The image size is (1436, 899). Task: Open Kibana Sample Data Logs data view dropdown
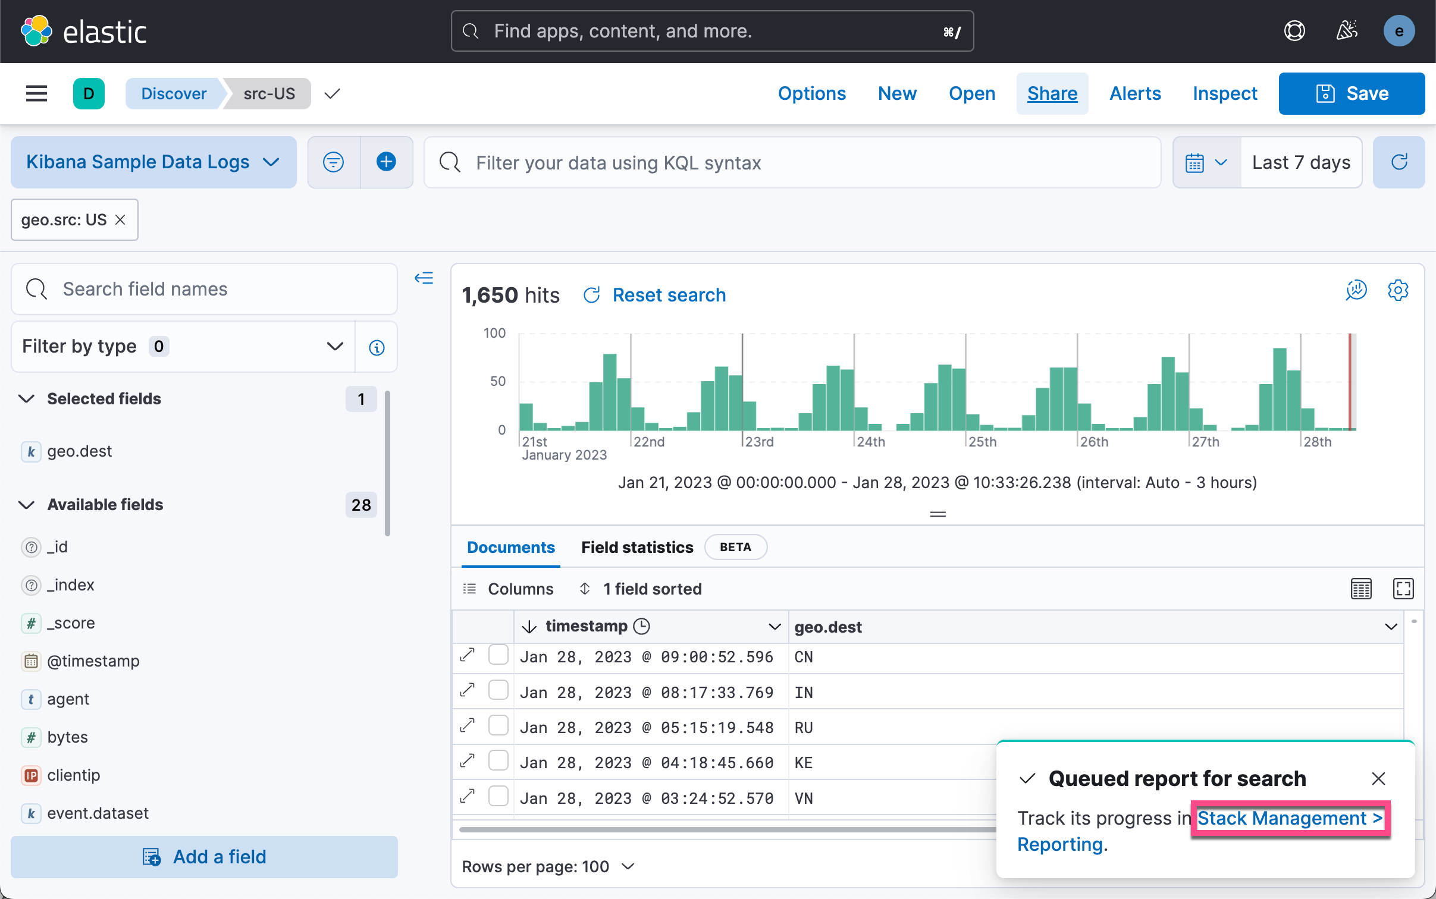click(153, 162)
